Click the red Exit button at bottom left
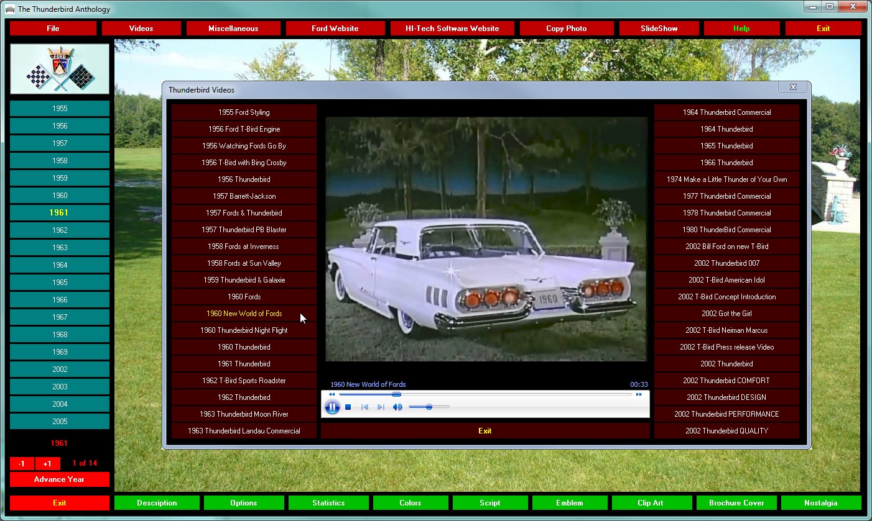This screenshot has width=872, height=521. (60, 503)
